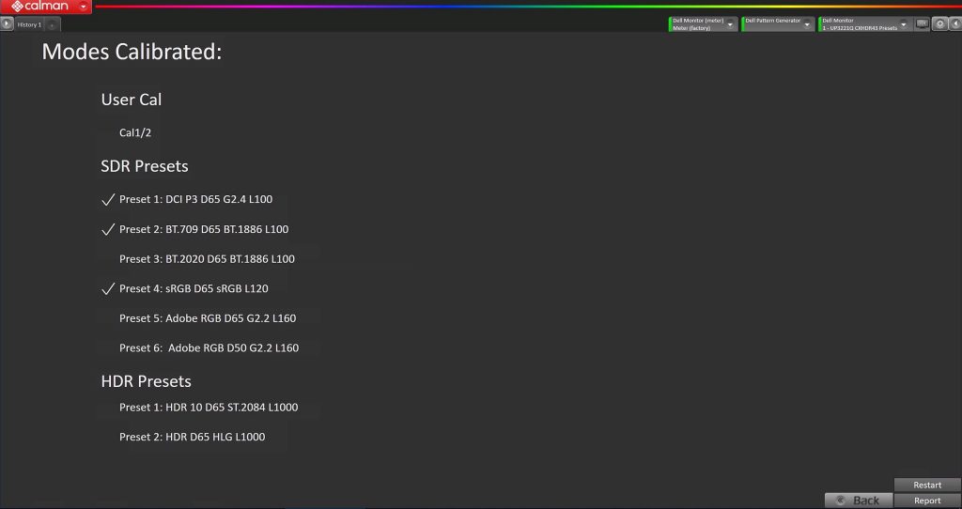Open the Calman main menu dropdown arrow
Screen dimensions: 962x509
(84, 7)
